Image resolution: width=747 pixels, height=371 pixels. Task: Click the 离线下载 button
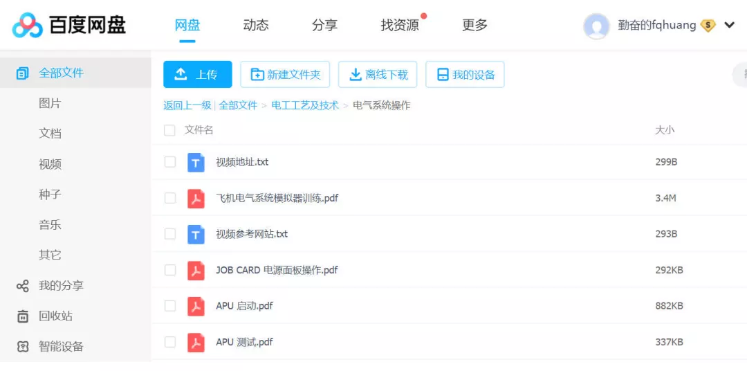[378, 75]
